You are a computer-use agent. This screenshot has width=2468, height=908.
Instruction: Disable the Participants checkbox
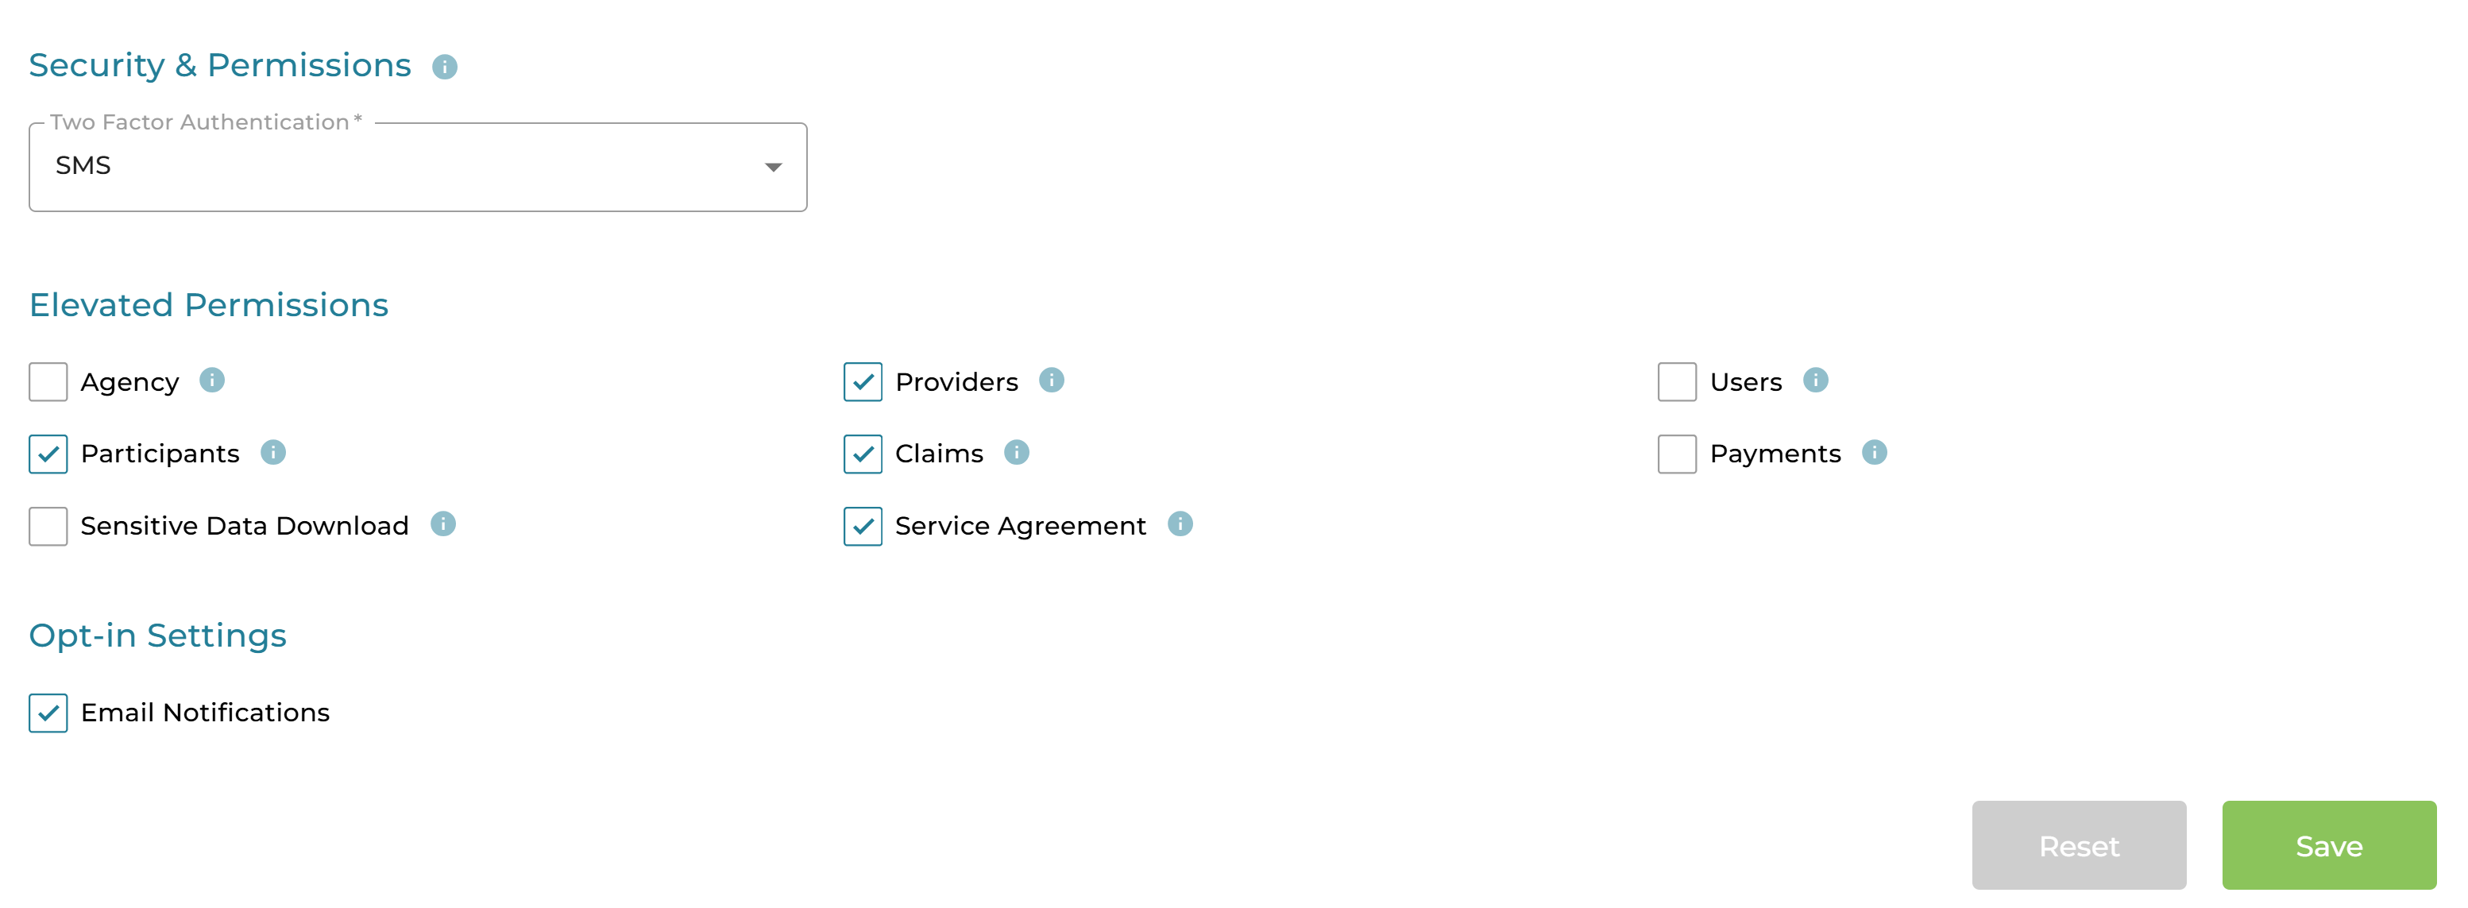(x=49, y=454)
